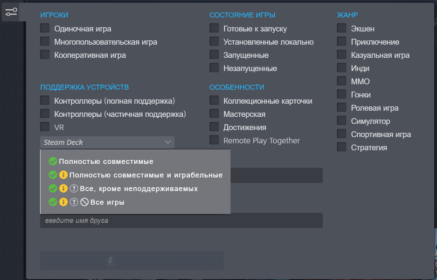
Task: Toggle the 'Стратегия' genre checkbox
Action: click(342, 147)
